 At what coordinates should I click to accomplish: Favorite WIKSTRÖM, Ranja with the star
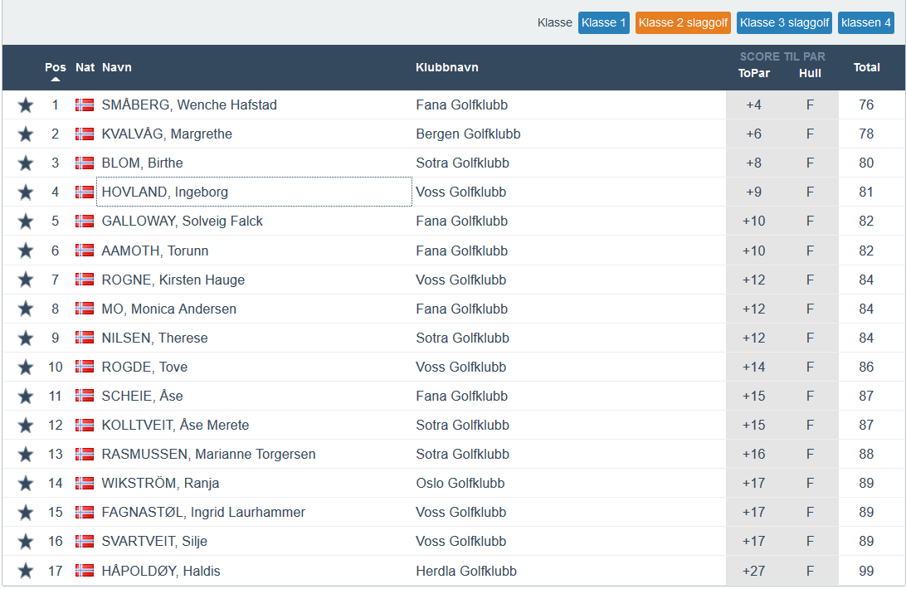pyautogui.click(x=26, y=484)
